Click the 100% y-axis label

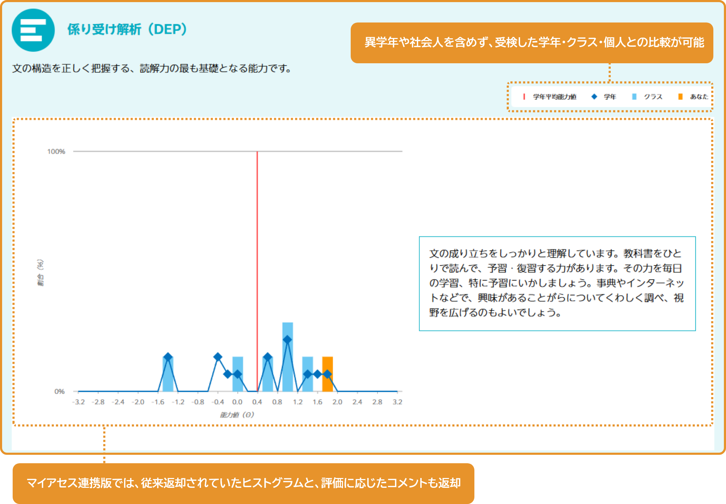[x=56, y=151]
